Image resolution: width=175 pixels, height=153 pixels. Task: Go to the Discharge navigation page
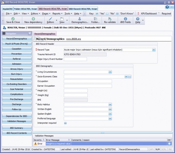pos(17,104)
